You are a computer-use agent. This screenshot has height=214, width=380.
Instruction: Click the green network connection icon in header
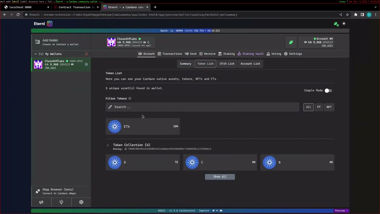[336, 24]
